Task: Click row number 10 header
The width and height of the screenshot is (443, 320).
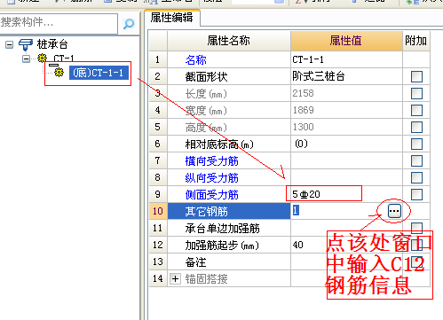Action: click(158, 211)
